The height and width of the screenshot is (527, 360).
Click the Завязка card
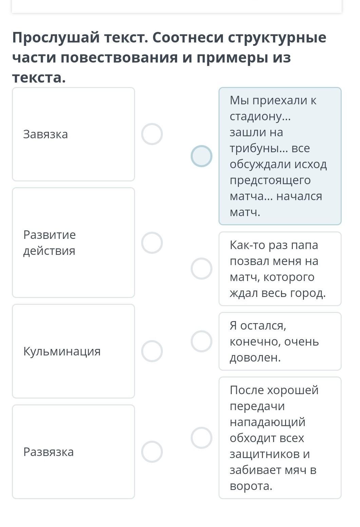(x=73, y=134)
